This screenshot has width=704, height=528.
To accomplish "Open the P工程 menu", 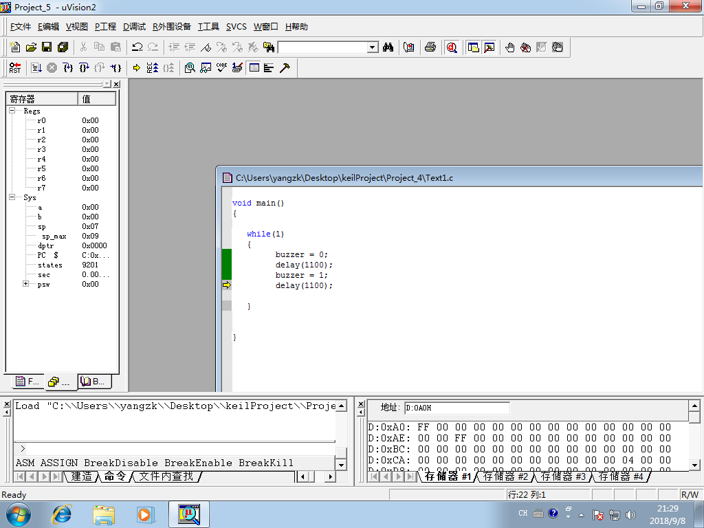I will point(105,27).
